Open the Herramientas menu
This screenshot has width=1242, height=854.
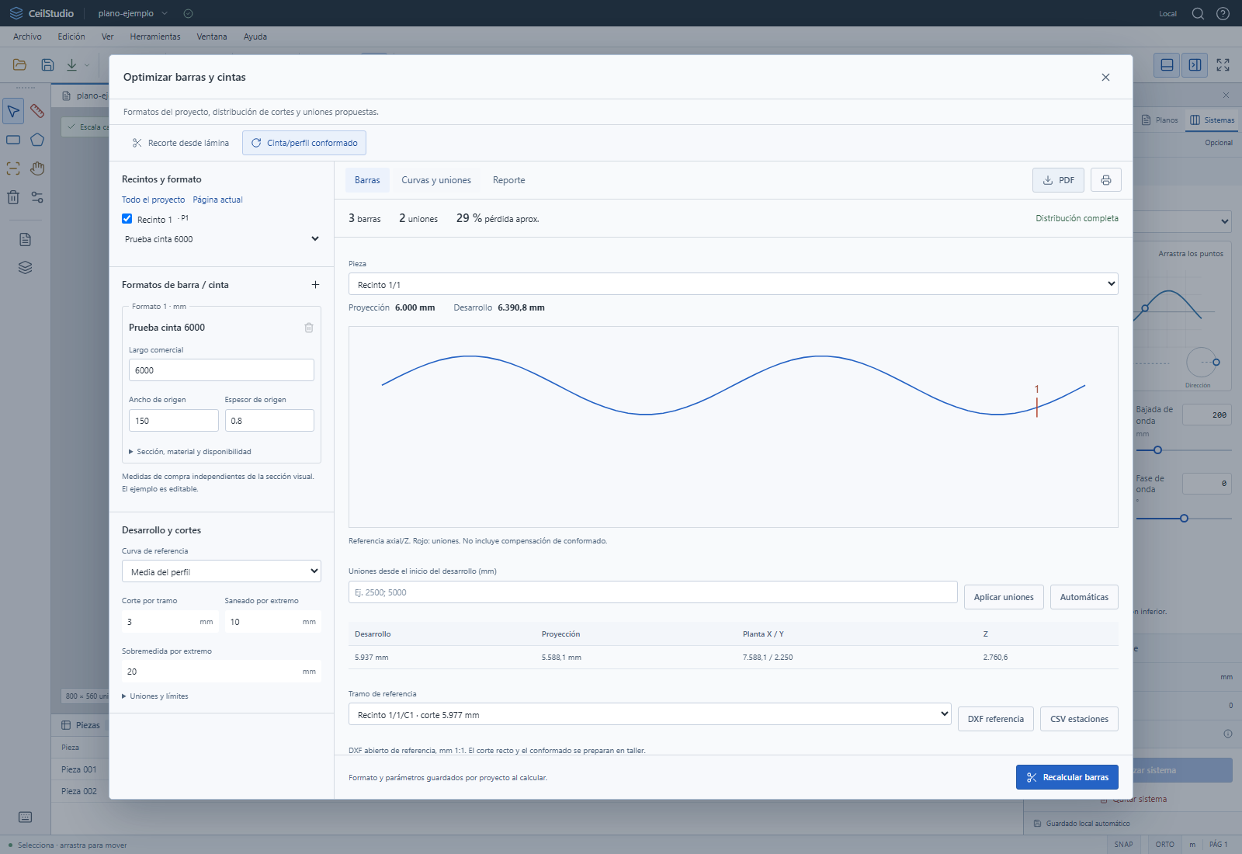tap(155, 36)
